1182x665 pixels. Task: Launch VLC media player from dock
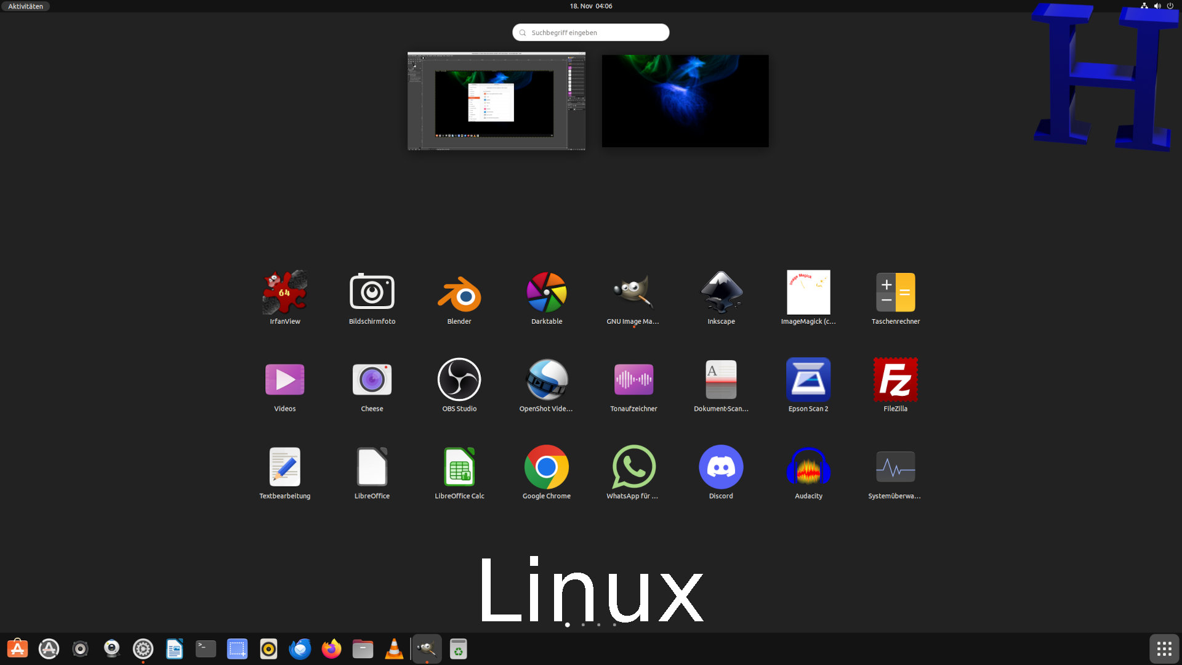(395, 649)
